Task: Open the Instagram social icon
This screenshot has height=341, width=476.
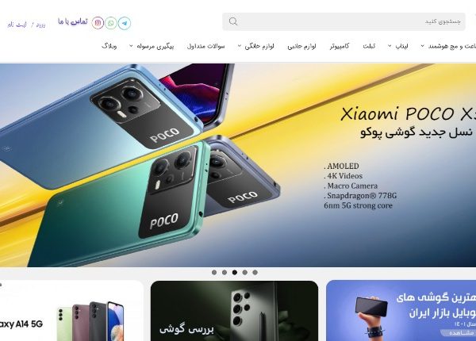Action: click(98, 23)
